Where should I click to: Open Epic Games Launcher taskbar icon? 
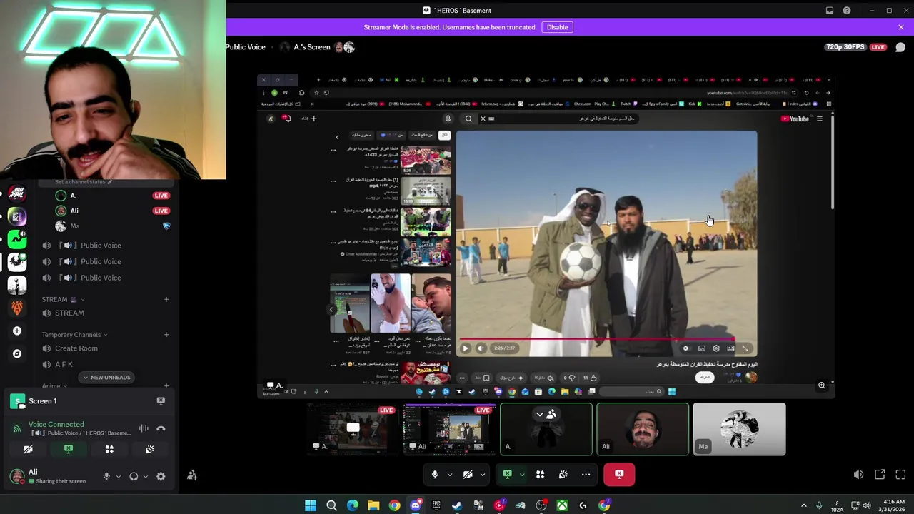pyautogui.click(x=436, y=505)
